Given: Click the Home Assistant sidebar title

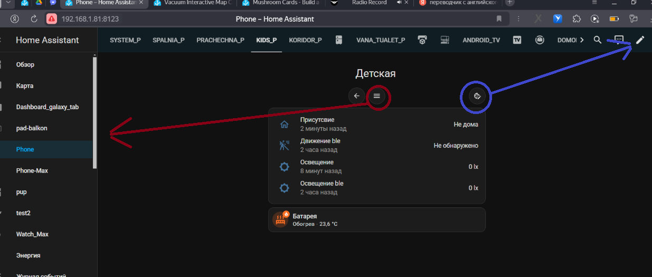Looking at the screenshot, I should tap(48, 40).
